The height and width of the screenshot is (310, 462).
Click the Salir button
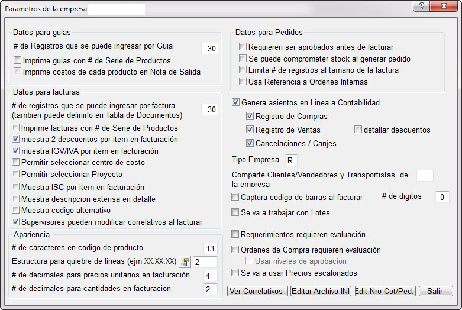point(435,291)
